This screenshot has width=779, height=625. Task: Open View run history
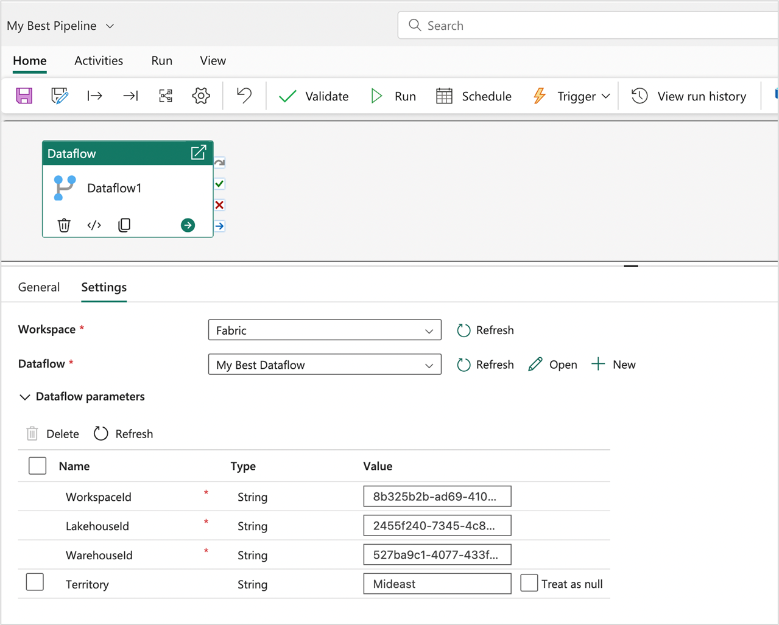coord(689,96)
